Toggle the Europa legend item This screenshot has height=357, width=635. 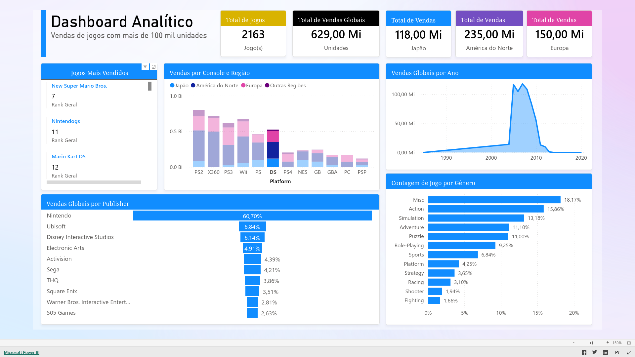pyautogui.click(x=252, y=85)
